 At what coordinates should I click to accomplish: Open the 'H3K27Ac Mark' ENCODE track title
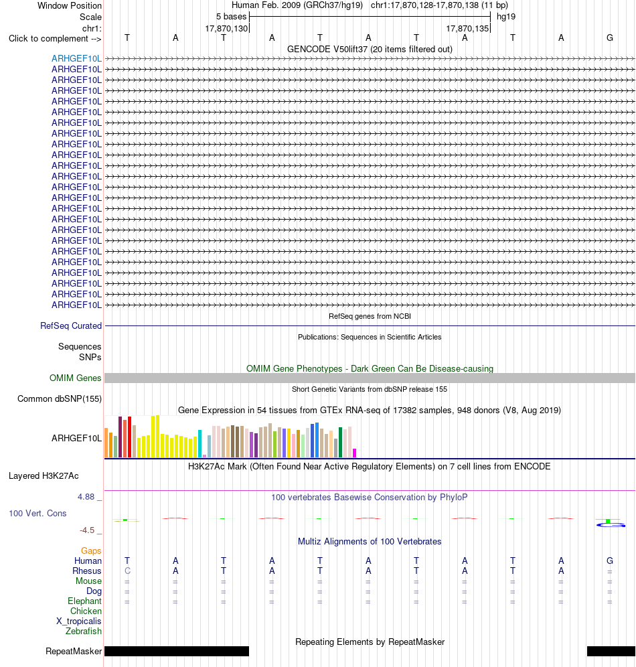click(369, 467)
